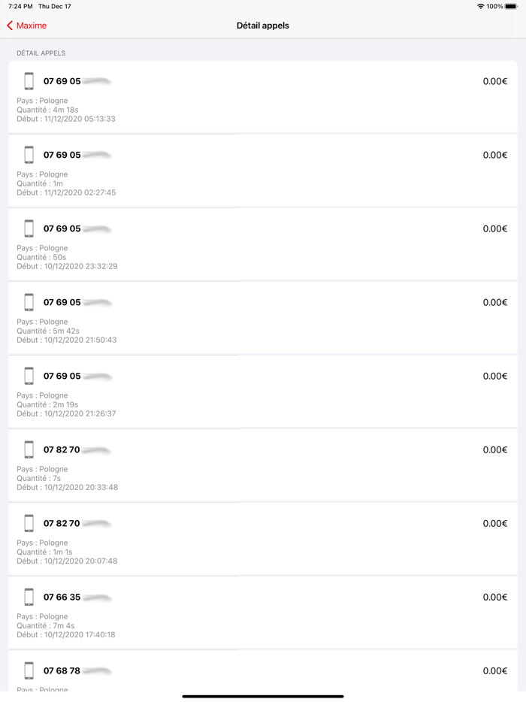Viewport: 526px width, 702px height.
Task: Select the phone icon beside the 7s call
Action: [29, 449]
